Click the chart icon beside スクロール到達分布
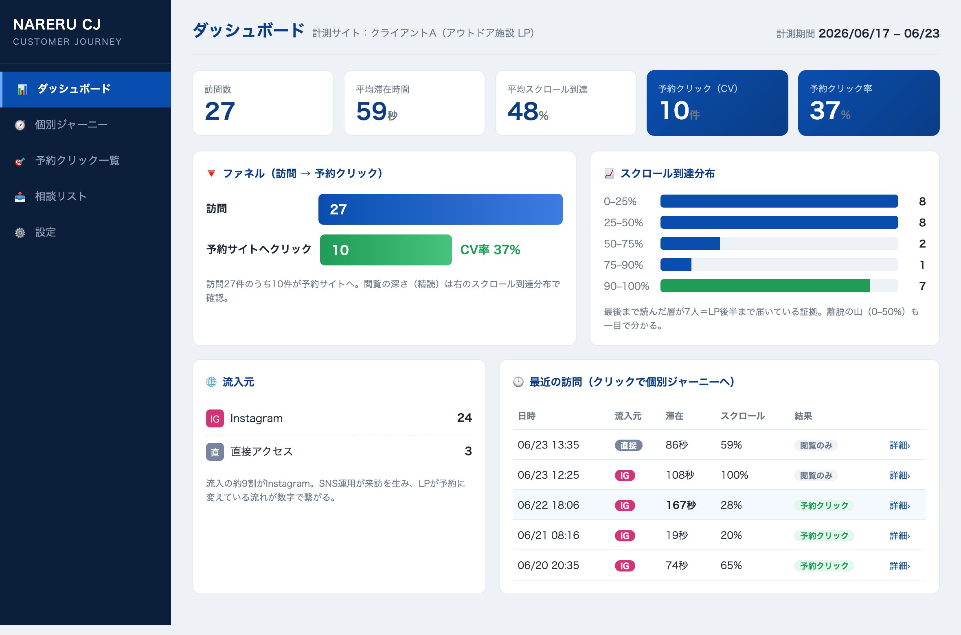The height and width of the screenshot is (635, 961). coord(609,173)
